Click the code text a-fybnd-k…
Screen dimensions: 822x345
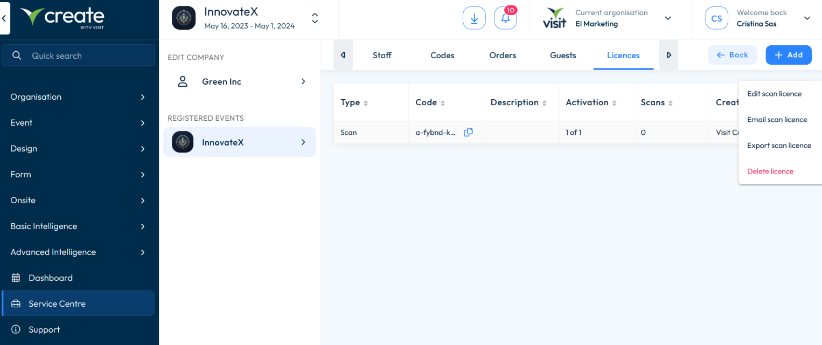(436, 133)
